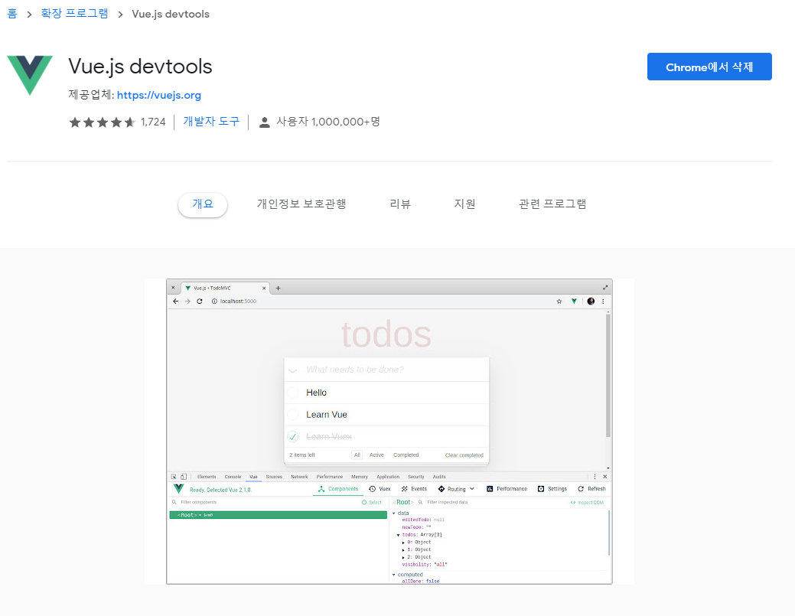Open devtools more options menu in preview
The height and width of the screenshot is (616, 795).
pos(595,477)
